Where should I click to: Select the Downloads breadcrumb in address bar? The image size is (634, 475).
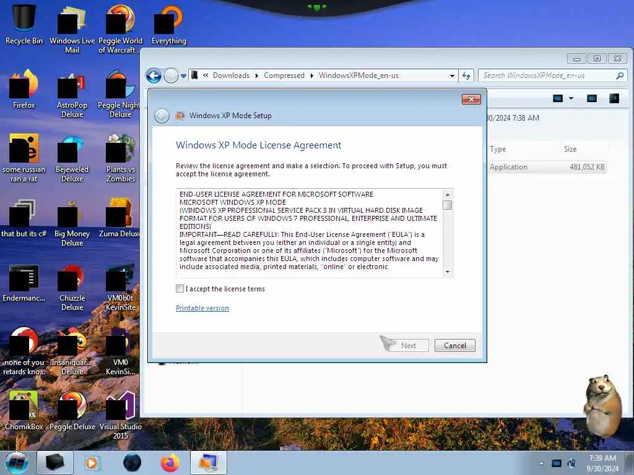pos(232,75)
